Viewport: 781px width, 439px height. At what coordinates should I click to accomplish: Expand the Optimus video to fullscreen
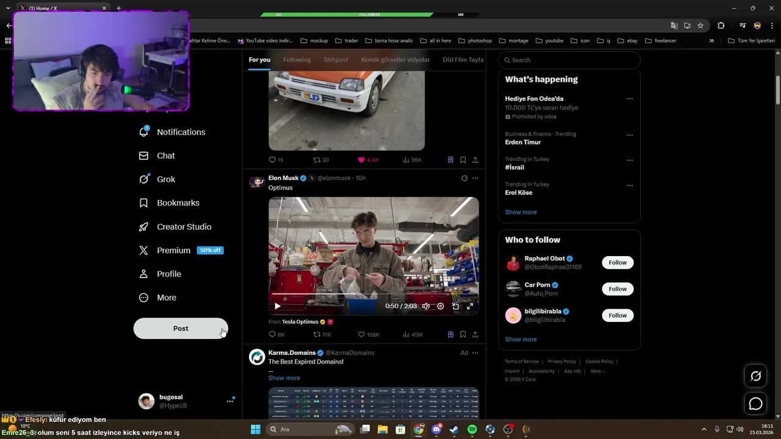pos(470,306)
